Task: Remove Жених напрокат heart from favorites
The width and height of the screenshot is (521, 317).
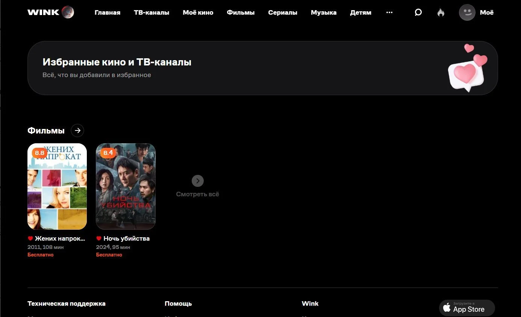Action: (x=30, y=238)
